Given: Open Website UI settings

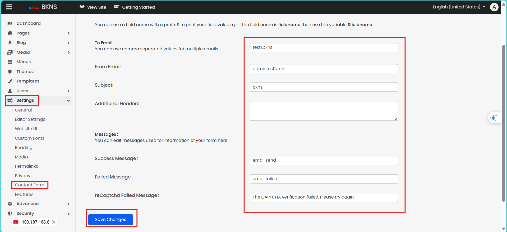Looking at the screenshot, I should (x=26, y=129).
